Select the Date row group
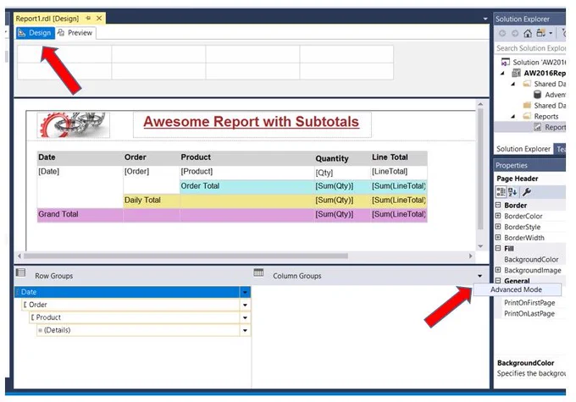 coord(127,292)
